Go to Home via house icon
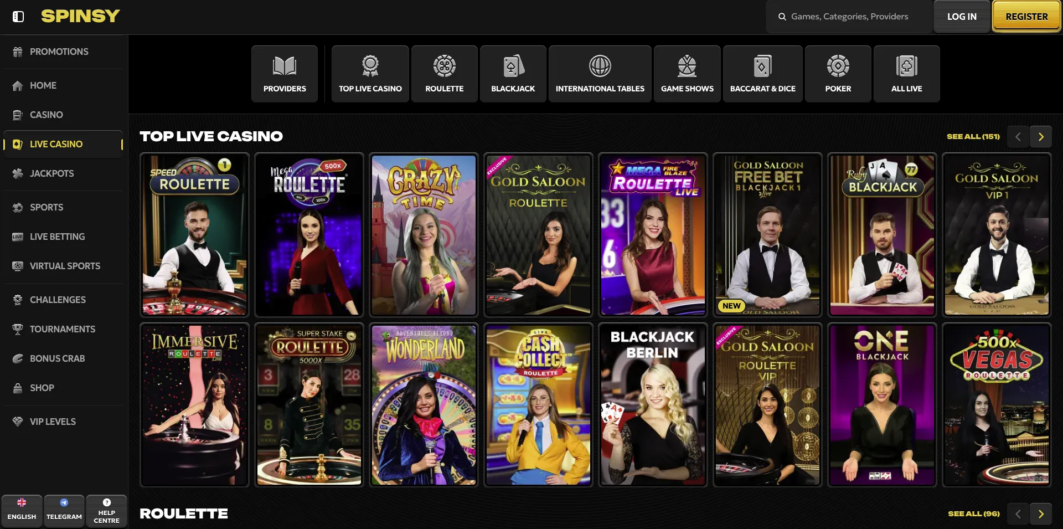 (18, 85)
